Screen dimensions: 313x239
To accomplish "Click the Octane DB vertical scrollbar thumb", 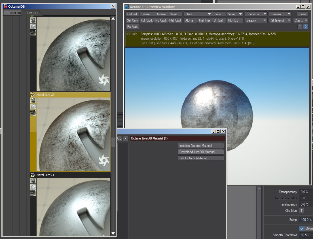I will coord(113,142).
